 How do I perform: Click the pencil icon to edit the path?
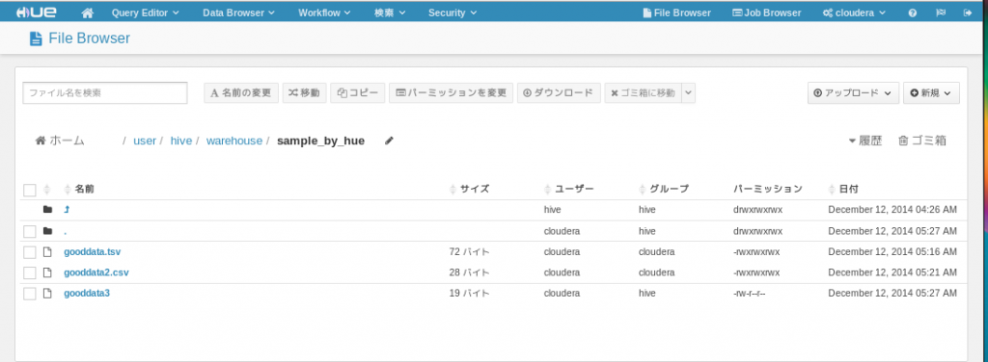(390, 141)
